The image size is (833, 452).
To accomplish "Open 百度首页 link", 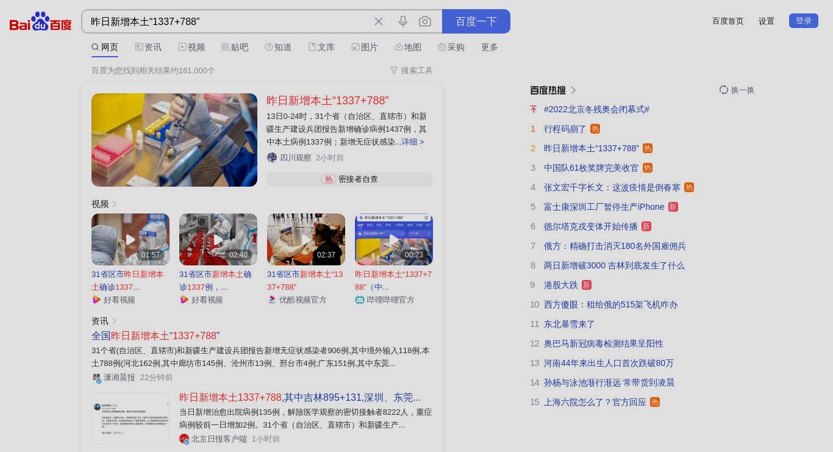I will pyautogui.click(x=728, y=21).
